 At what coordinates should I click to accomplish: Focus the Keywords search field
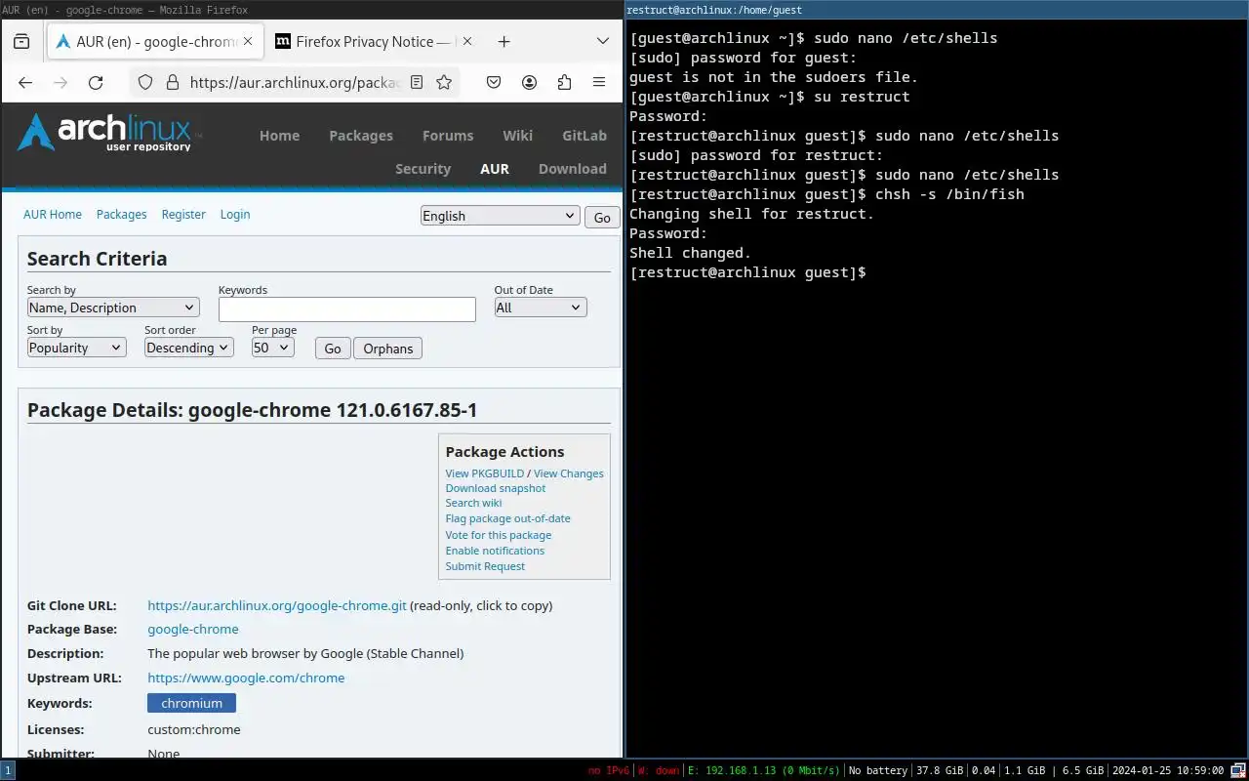coord(347,308)
